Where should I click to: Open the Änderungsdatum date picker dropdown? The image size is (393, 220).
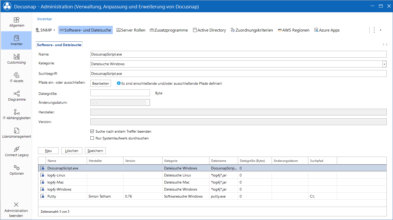[x=147, y=103]
